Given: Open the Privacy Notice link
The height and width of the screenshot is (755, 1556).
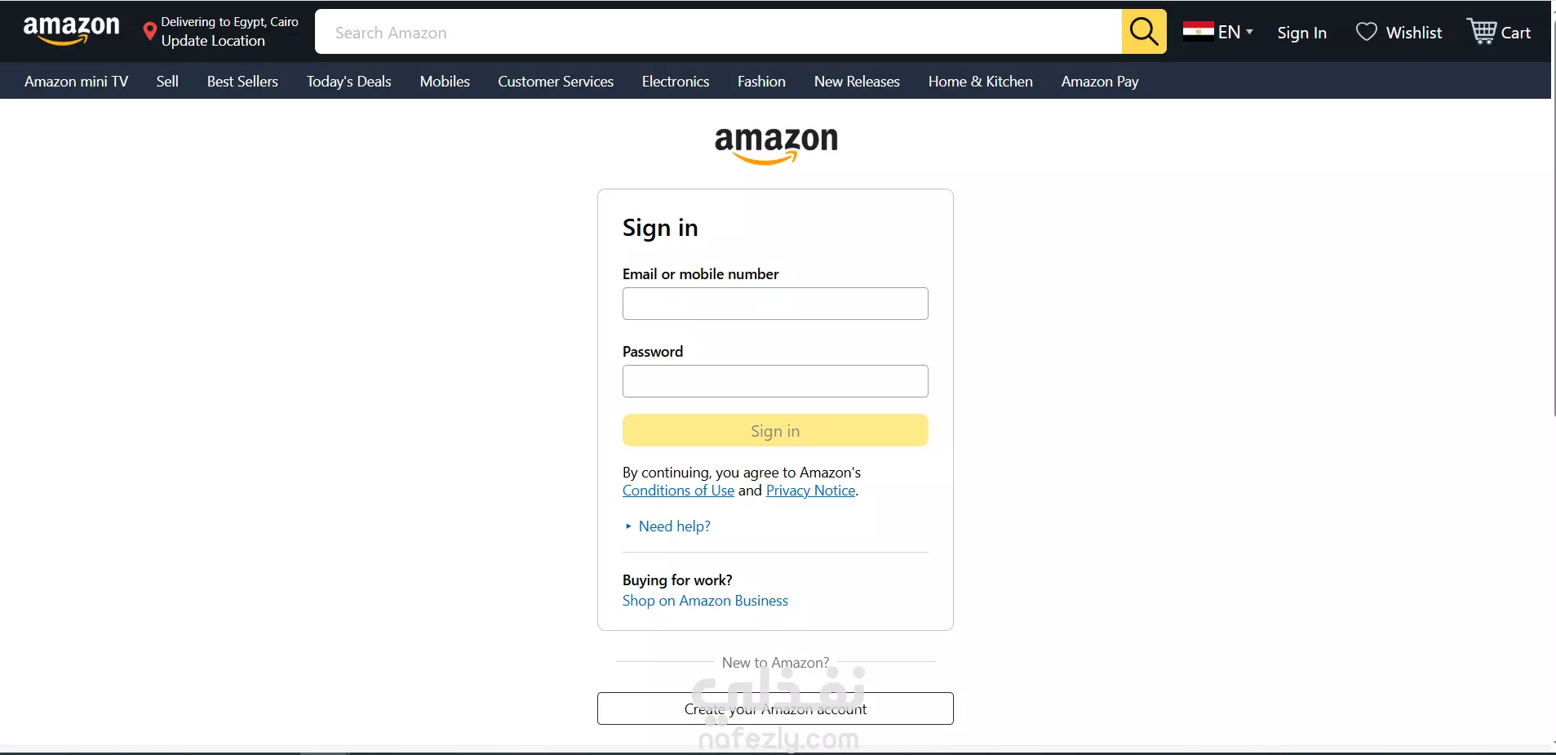Looking at the screenshot, I should pos(810,491).
